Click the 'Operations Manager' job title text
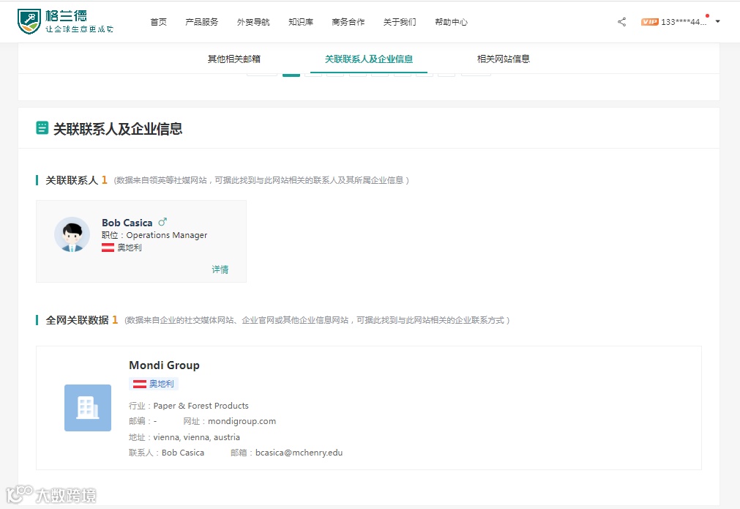 pos(167,235)
